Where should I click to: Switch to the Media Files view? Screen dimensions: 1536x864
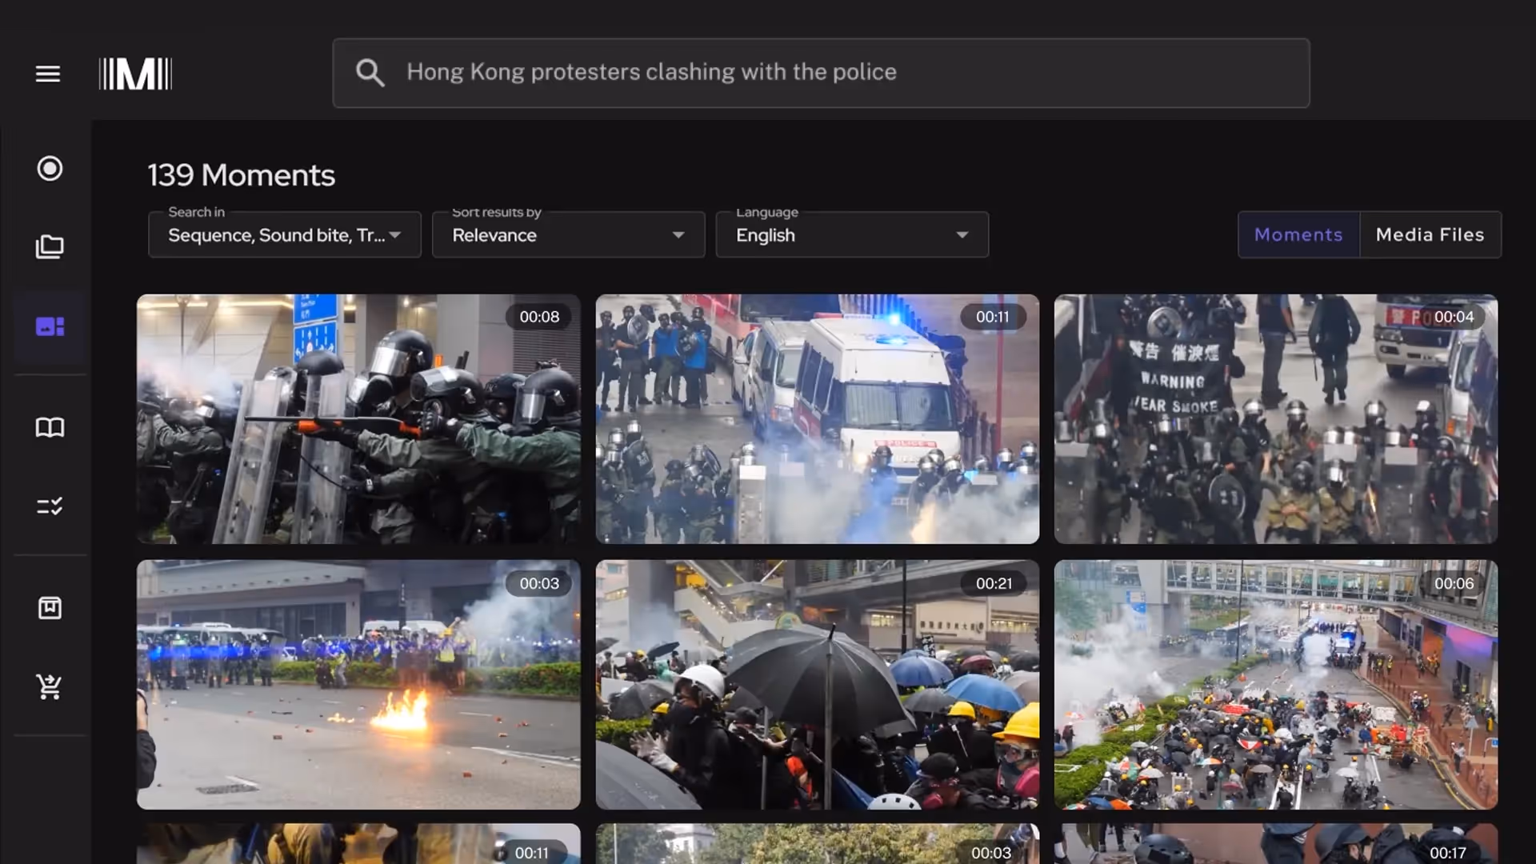tap(1430, 234)
